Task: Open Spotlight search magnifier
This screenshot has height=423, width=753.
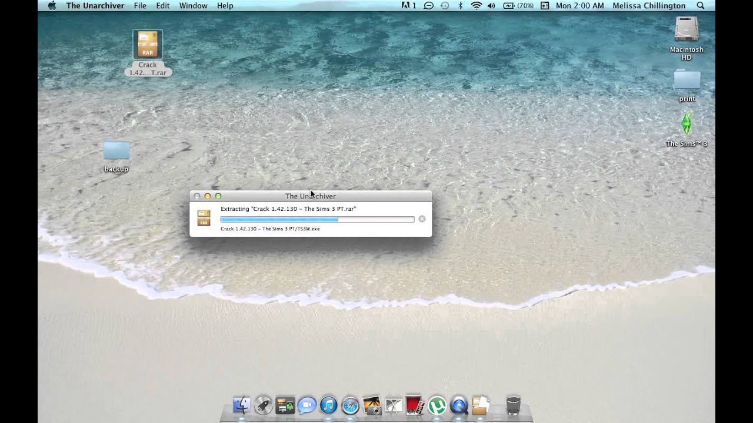Action: click(700, 5)
